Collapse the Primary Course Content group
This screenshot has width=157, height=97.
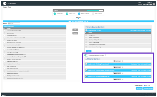point(86,30)
